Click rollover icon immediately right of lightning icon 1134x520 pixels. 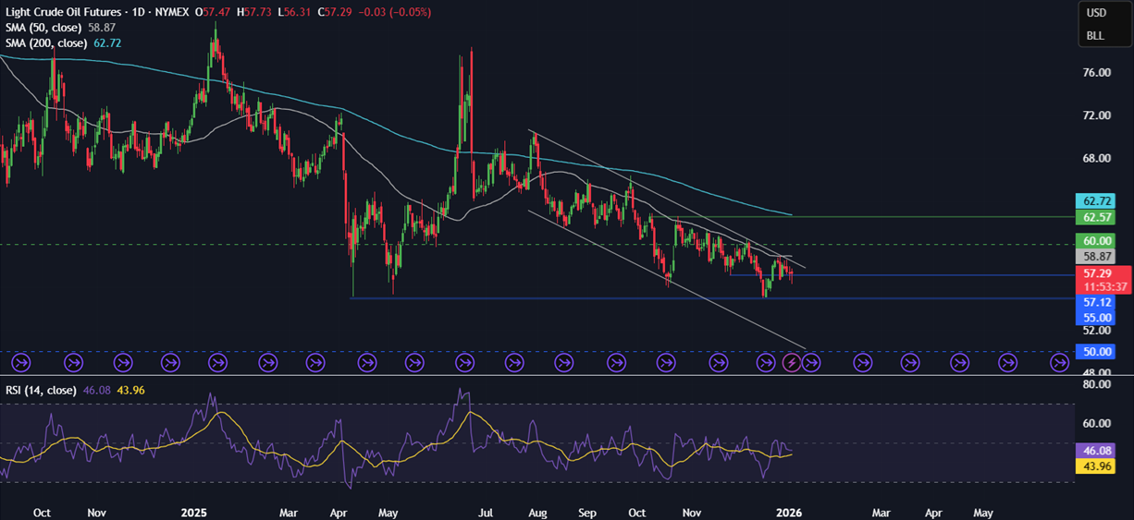[811, 363]
